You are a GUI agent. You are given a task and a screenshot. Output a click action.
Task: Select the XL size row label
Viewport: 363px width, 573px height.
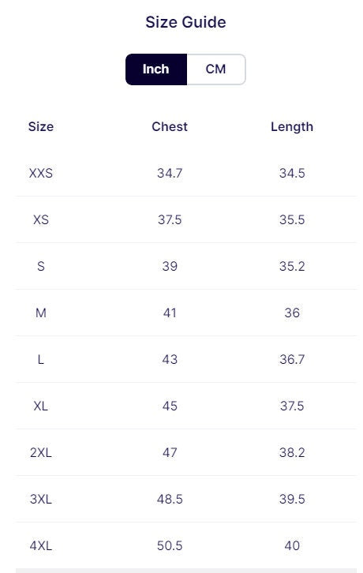click(41, 406)
